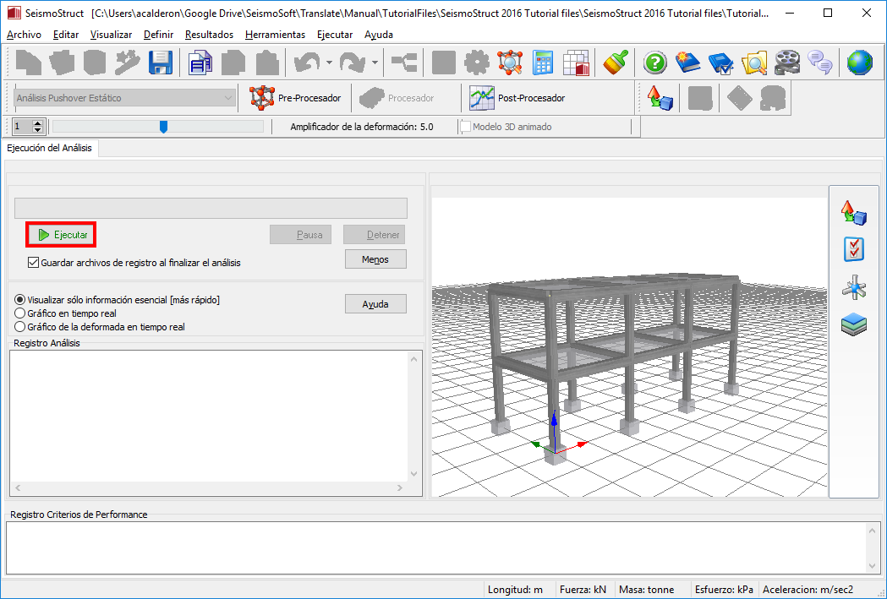The width and height of the screenshot is (887, 599).
Task: Expand the 'Análisis Pushover Estático' dropdown
Action: [x=228, y=98]
